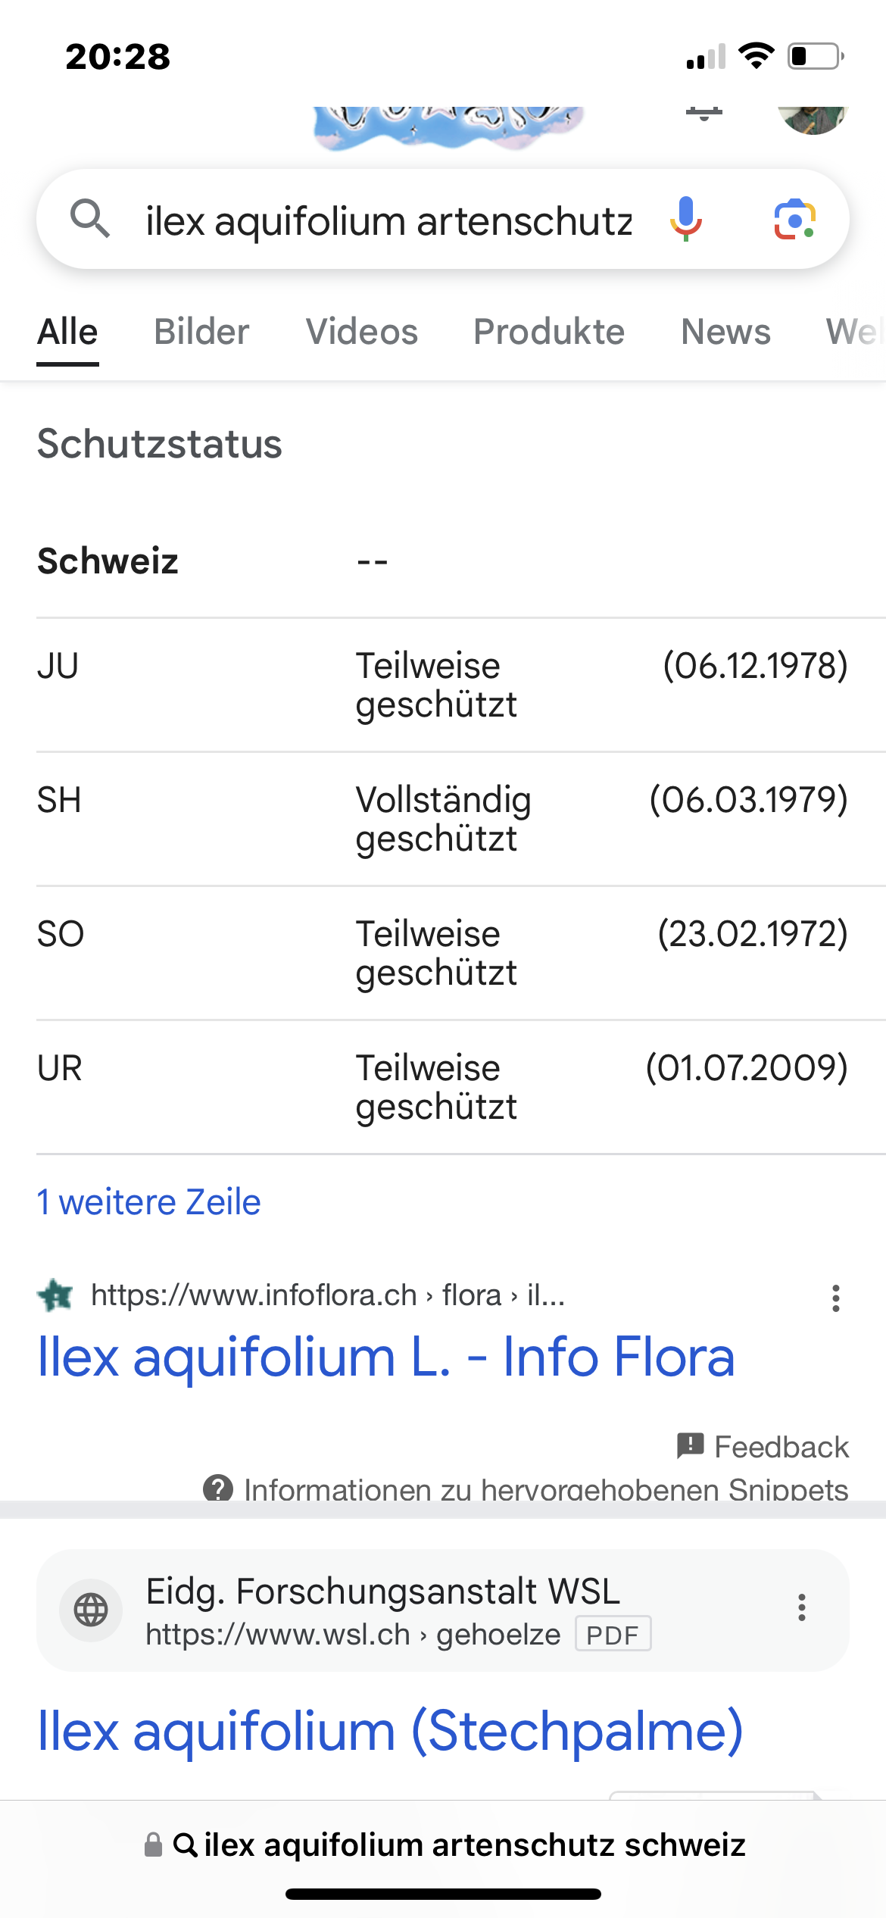Tap the search query text field
Screen dimensions: 886x1918
tap(389, 221)
